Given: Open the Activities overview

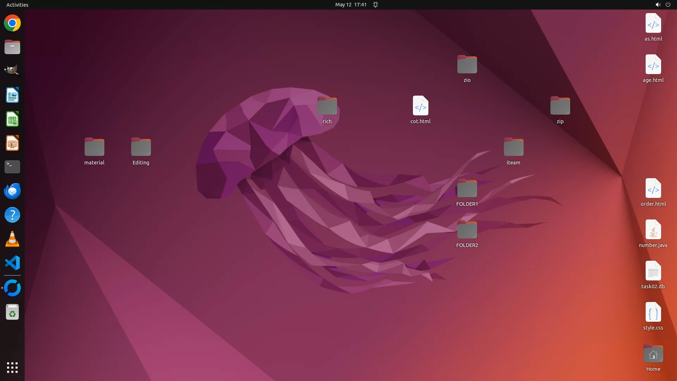Looking at the screenshot, I should coord(17,5).
